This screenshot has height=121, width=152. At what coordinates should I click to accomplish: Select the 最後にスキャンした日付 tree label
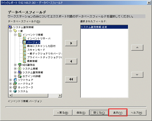(x=41, y=46)
